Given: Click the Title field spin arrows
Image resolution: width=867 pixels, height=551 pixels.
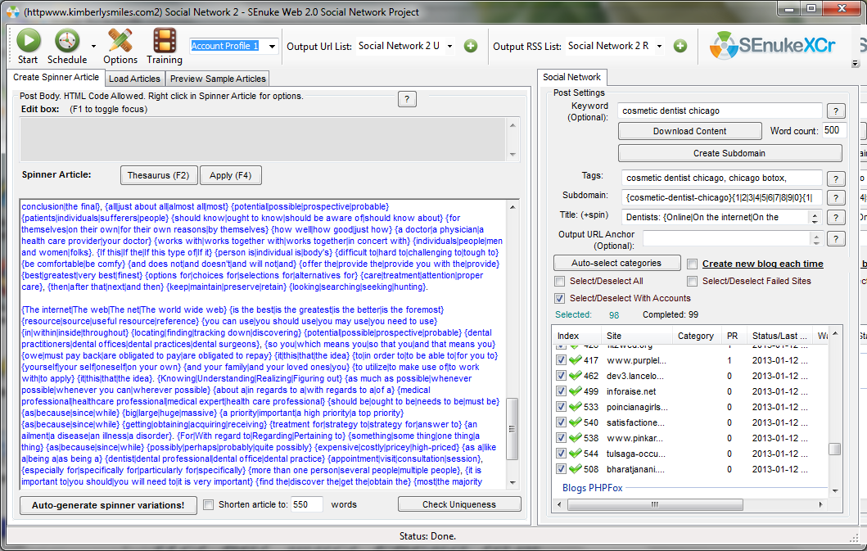Looking at the screenshot, I should 815,218.
